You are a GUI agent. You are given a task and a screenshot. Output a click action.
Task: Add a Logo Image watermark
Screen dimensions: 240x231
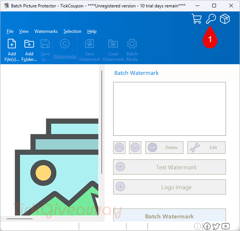(x=169, y=187)
